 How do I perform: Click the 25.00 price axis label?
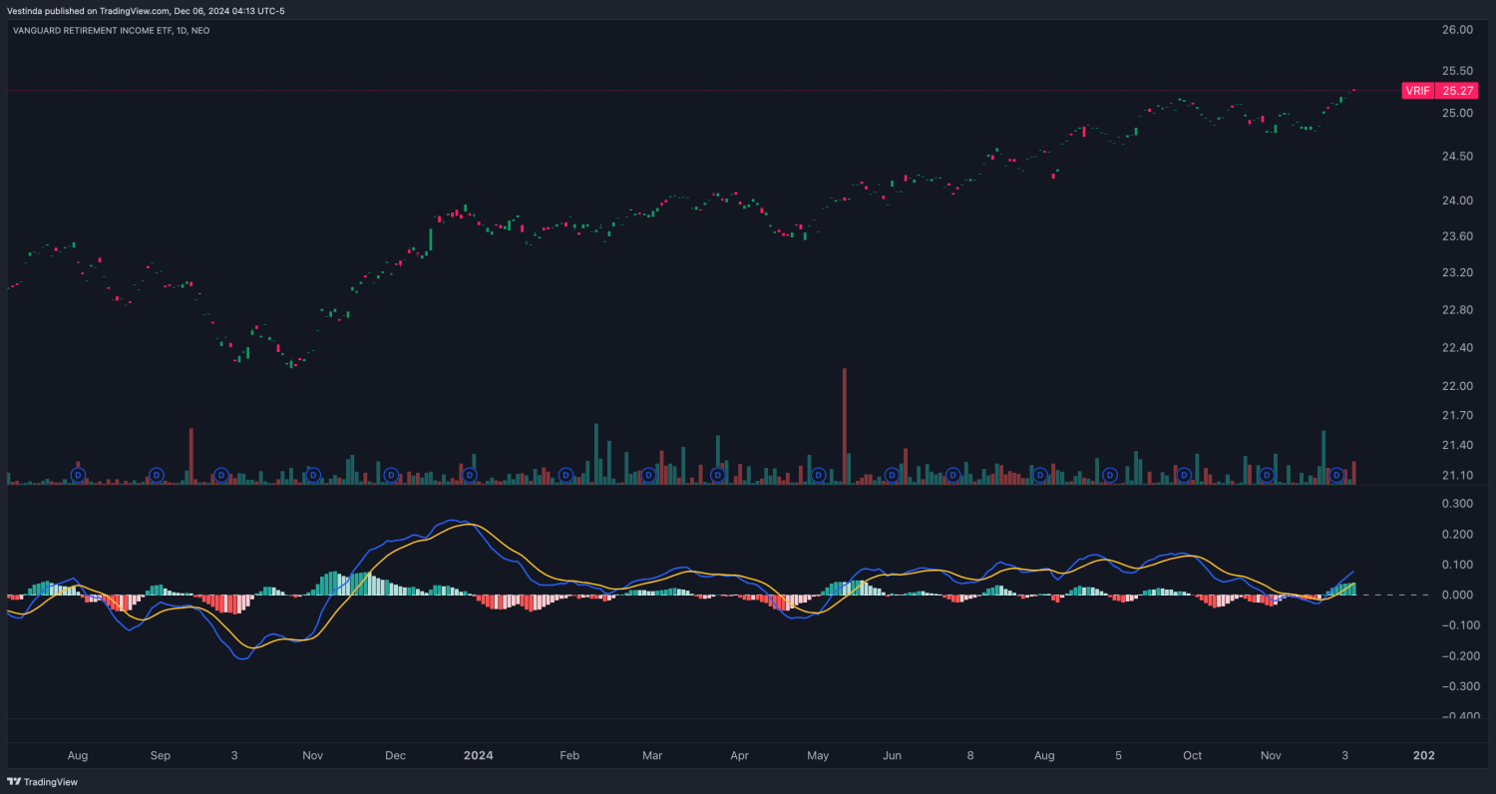click(x=1458, y=113)
